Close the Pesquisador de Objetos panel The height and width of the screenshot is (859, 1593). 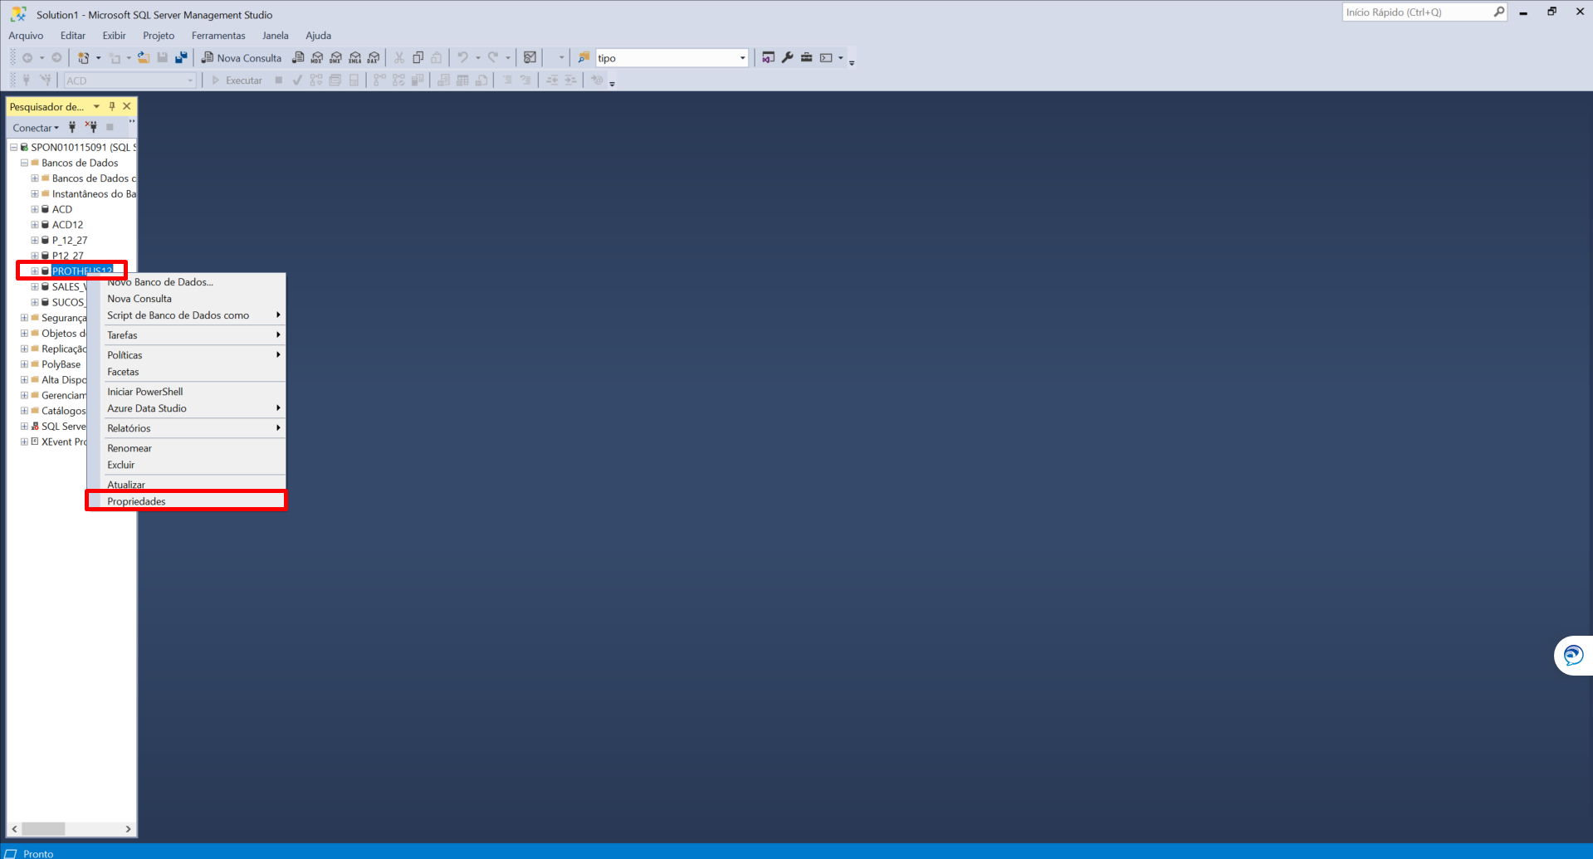[x=127, y=106]
